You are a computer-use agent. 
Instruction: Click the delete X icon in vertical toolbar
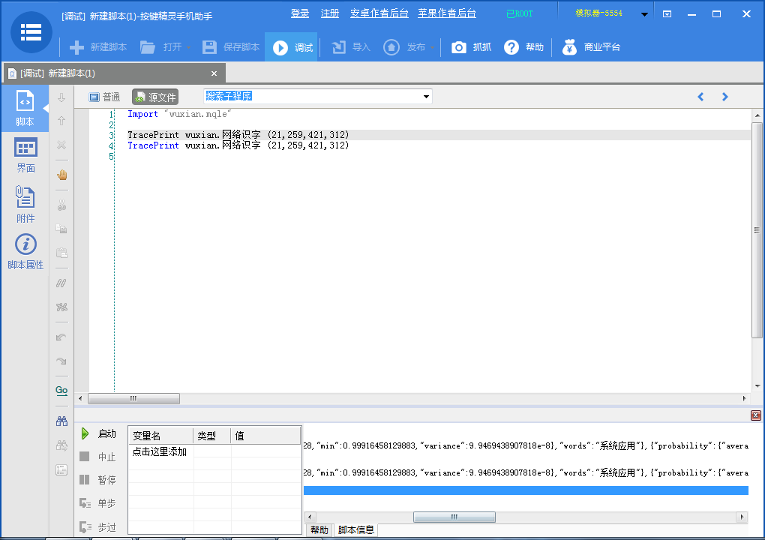click(x=61, y=145)
